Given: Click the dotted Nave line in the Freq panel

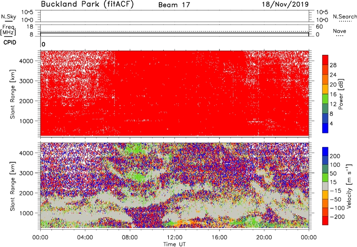Looking at the screenshot, I should point(174,31).
